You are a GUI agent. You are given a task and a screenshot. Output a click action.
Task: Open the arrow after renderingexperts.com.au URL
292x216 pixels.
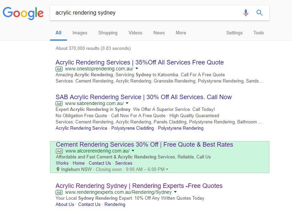click(x=175, y=192)
